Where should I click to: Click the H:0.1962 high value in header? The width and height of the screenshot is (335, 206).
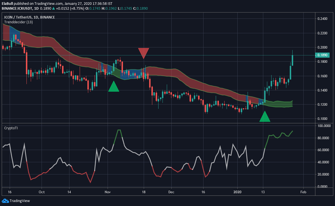tap(109, 8)
